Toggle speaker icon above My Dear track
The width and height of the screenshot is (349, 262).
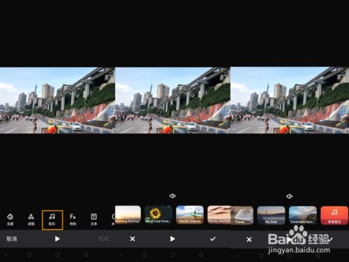pyautogui.click(x=290, y=196)
